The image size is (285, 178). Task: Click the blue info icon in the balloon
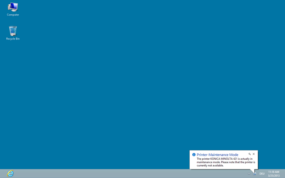194,155
